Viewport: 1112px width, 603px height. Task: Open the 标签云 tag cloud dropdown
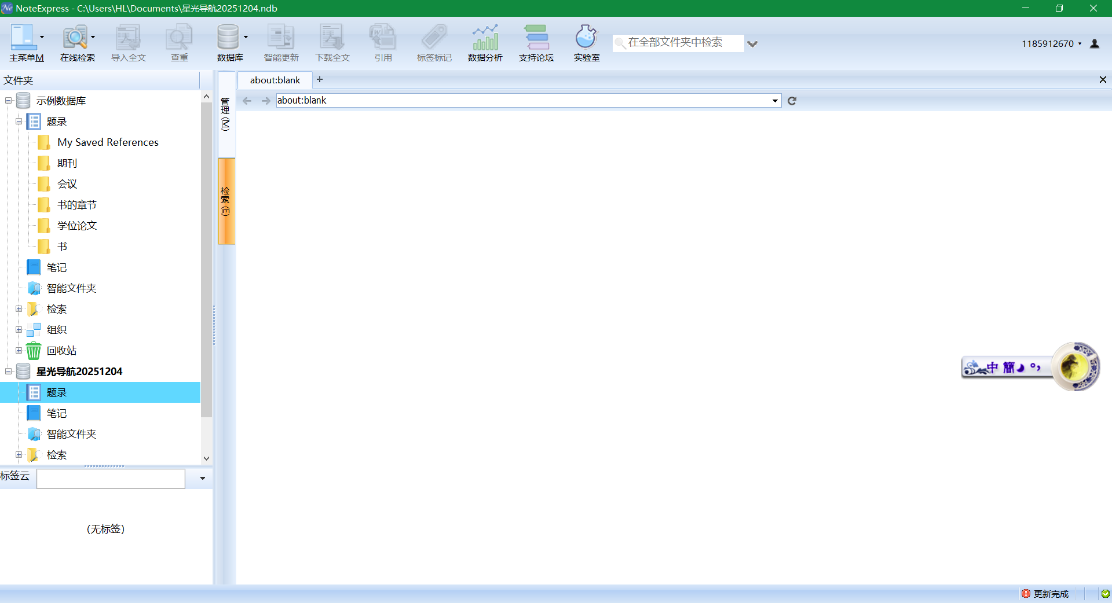[202, 479]
